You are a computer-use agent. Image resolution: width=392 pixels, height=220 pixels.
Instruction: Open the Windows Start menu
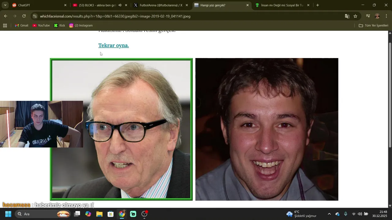click(x=8, y=214)
